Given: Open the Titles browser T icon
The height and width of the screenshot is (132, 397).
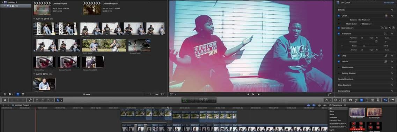Looking at the screenshot, I should tap(367, 100).
